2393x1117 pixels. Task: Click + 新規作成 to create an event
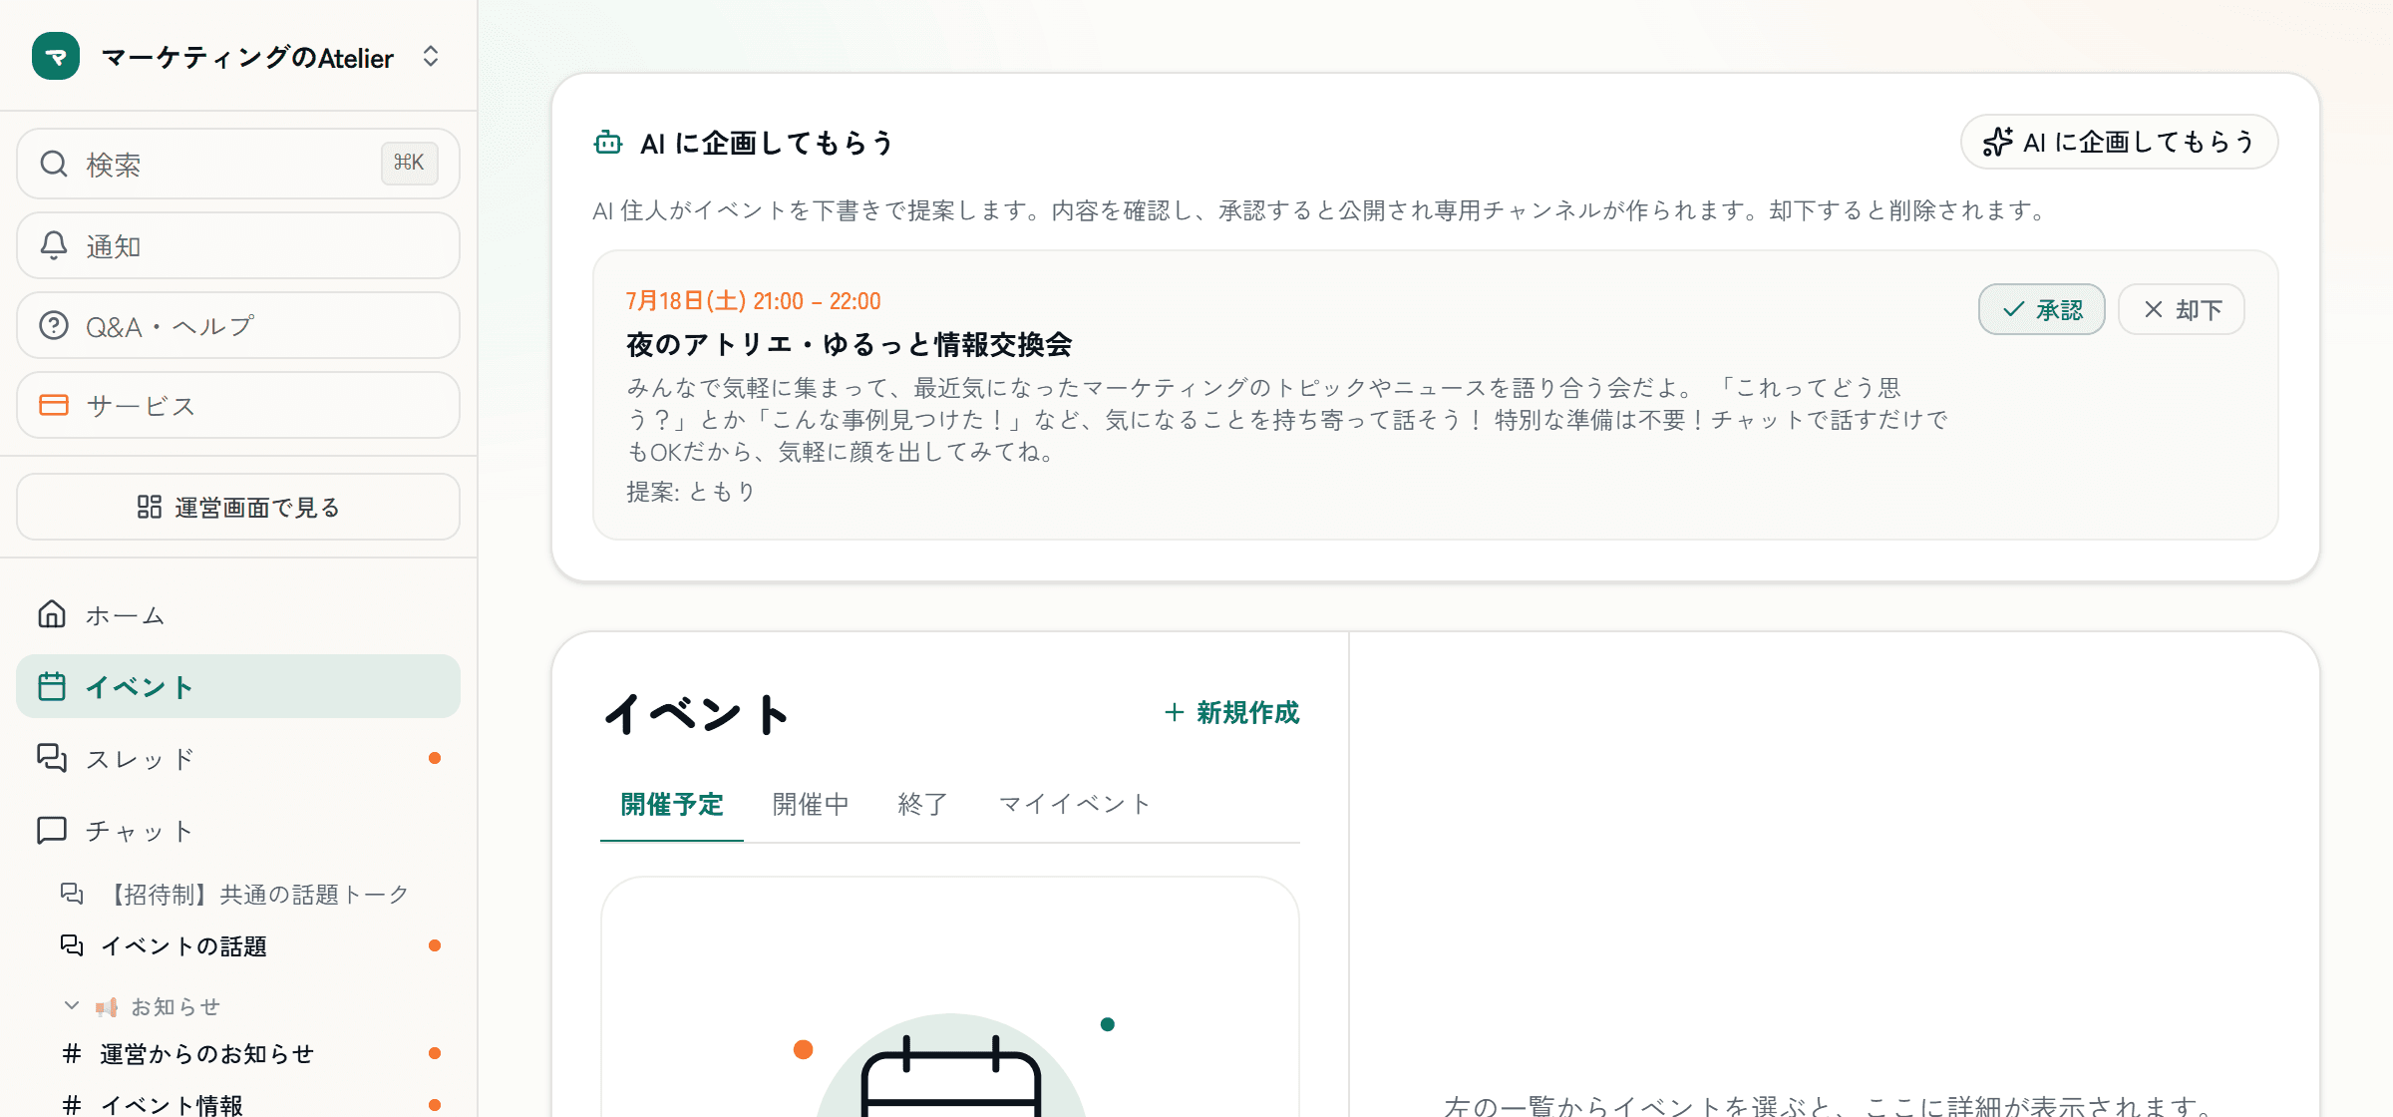[1231, 712]
